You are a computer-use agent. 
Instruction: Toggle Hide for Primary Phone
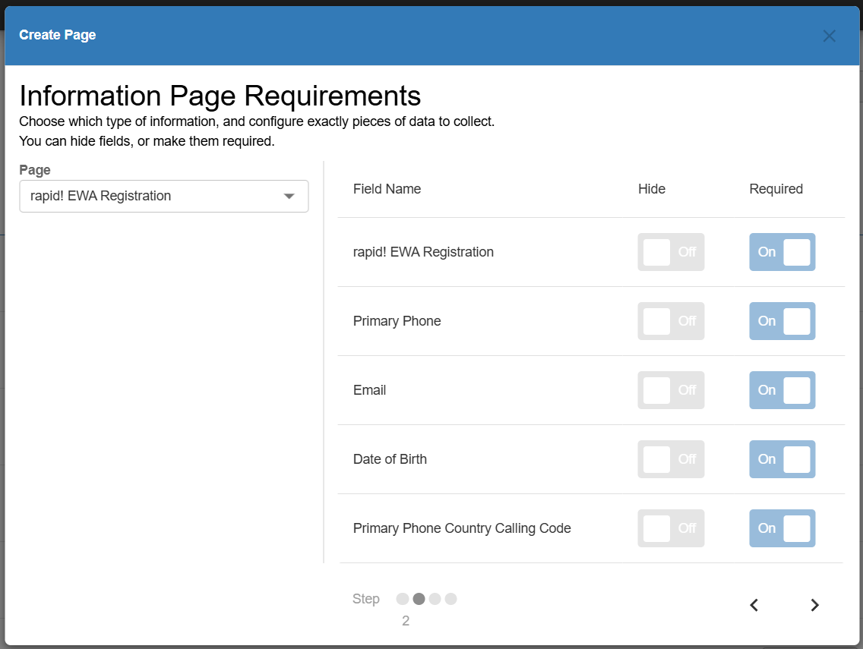tap(671, 321)
